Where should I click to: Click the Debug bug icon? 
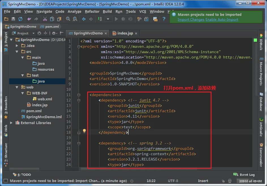[123, 19]
